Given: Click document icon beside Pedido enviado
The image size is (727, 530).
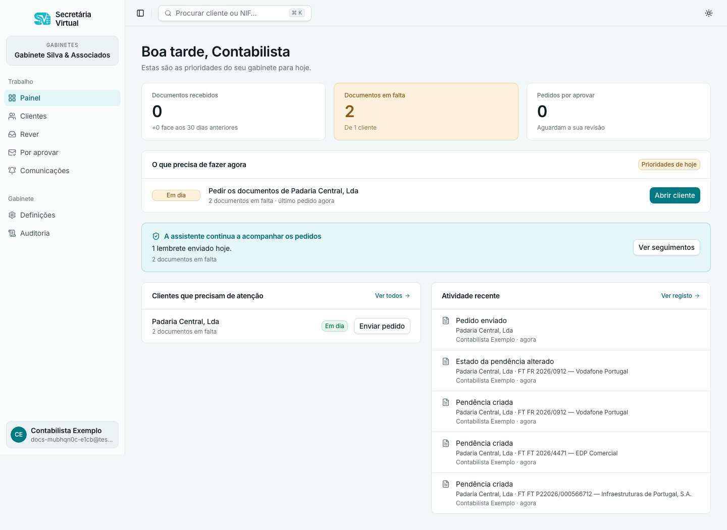Looking at the screenshot, I should (446, 321).
